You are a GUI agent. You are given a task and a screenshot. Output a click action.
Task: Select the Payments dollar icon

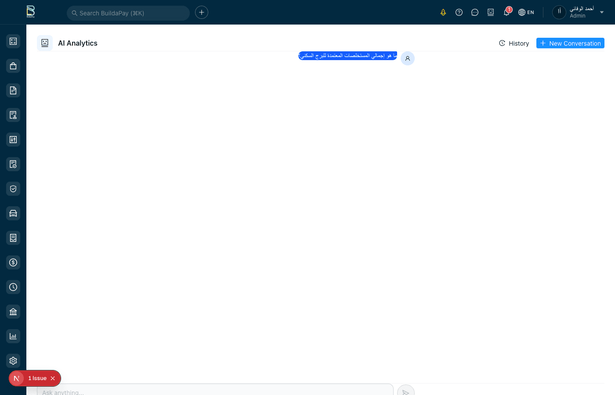click(13, 262)
